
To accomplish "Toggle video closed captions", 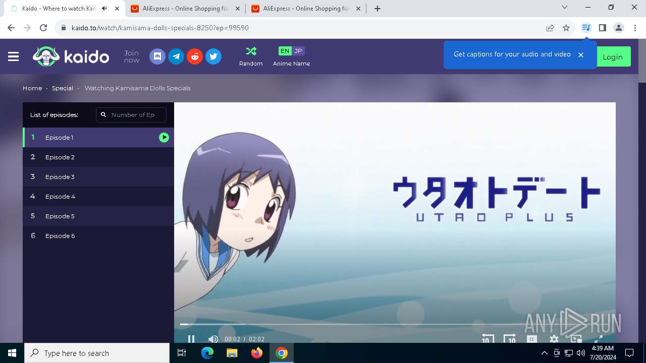I will click(x=531, y=339).
